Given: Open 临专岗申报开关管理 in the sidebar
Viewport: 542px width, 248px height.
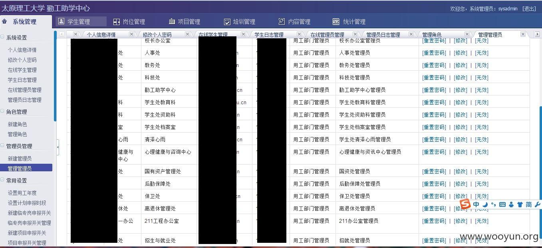Looking at the screenshot, I should click(29, 223).
